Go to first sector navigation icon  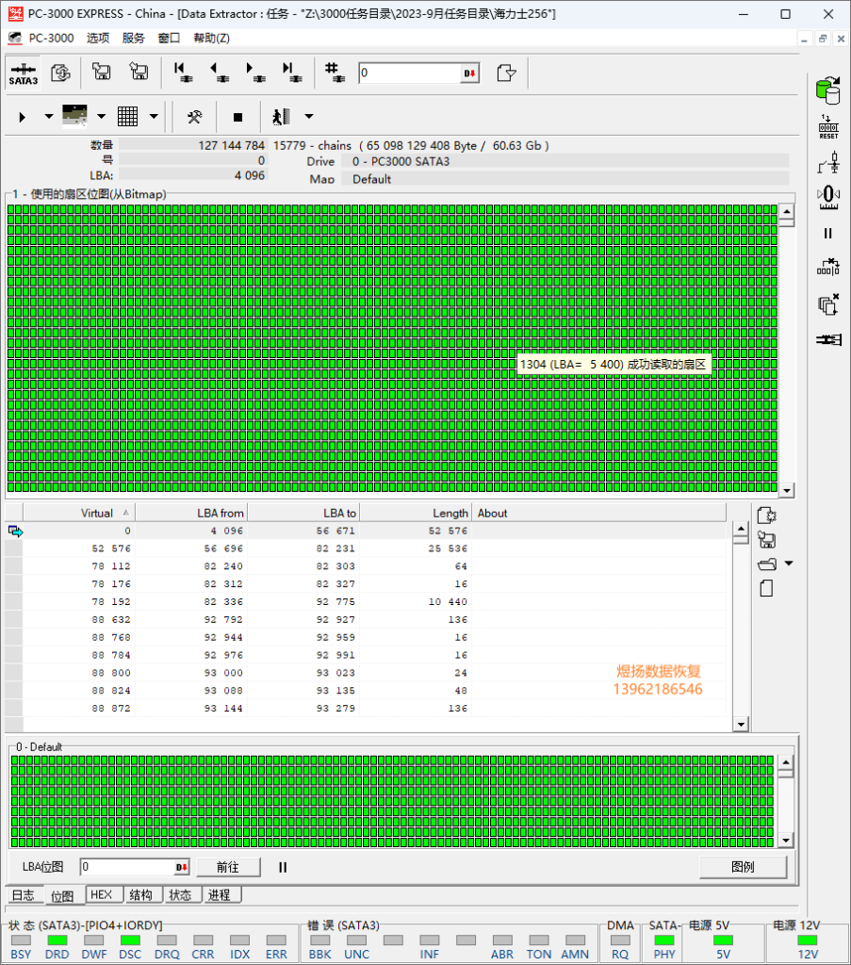tap(182, 73)
